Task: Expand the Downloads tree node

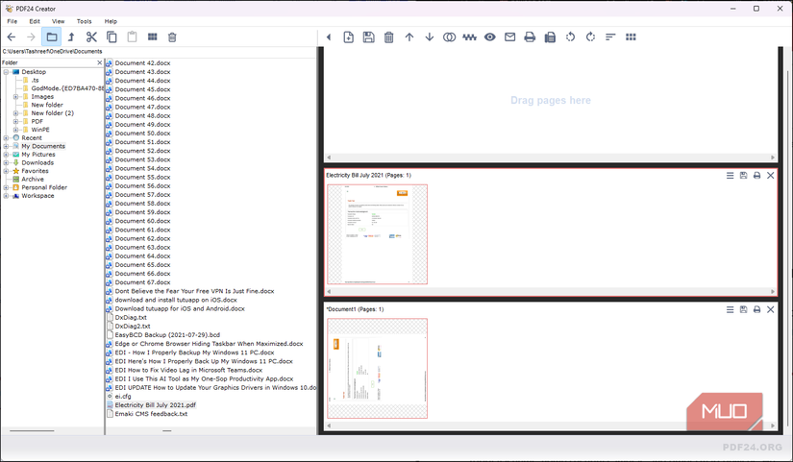Action: click(x=6, y=162)
